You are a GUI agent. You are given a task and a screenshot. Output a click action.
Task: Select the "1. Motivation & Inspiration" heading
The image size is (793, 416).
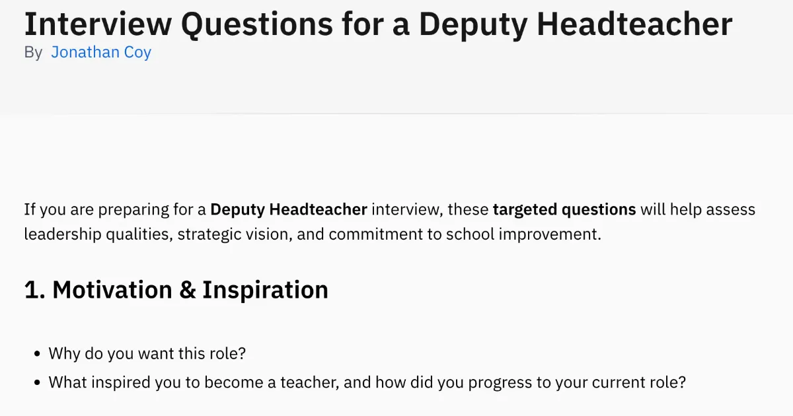(x=176, y=290)
